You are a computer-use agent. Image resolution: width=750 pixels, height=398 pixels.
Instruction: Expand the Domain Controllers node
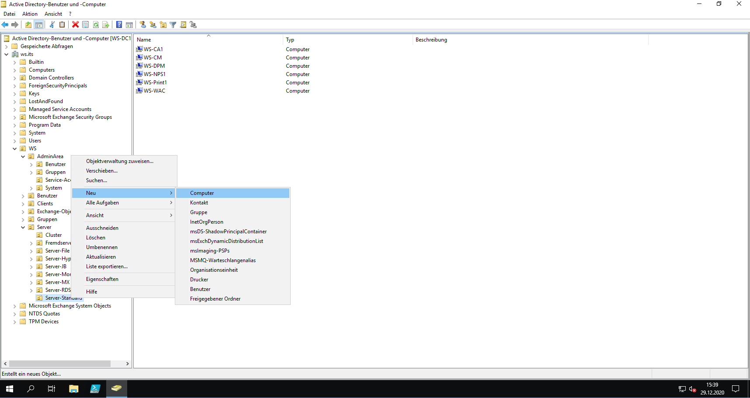tap(14, 78)
